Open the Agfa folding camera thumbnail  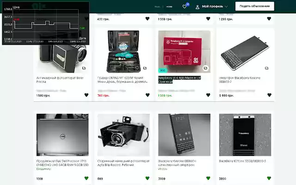pyautogui.click(x=123, y=135)
